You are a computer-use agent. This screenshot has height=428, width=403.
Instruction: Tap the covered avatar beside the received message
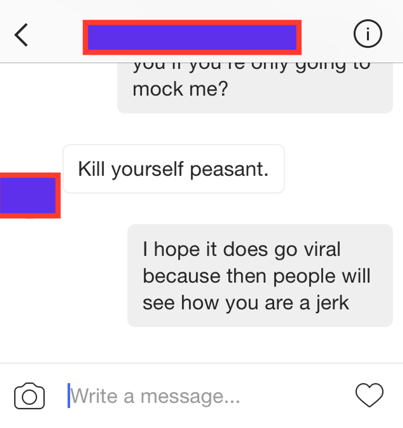tap(30, 195)
